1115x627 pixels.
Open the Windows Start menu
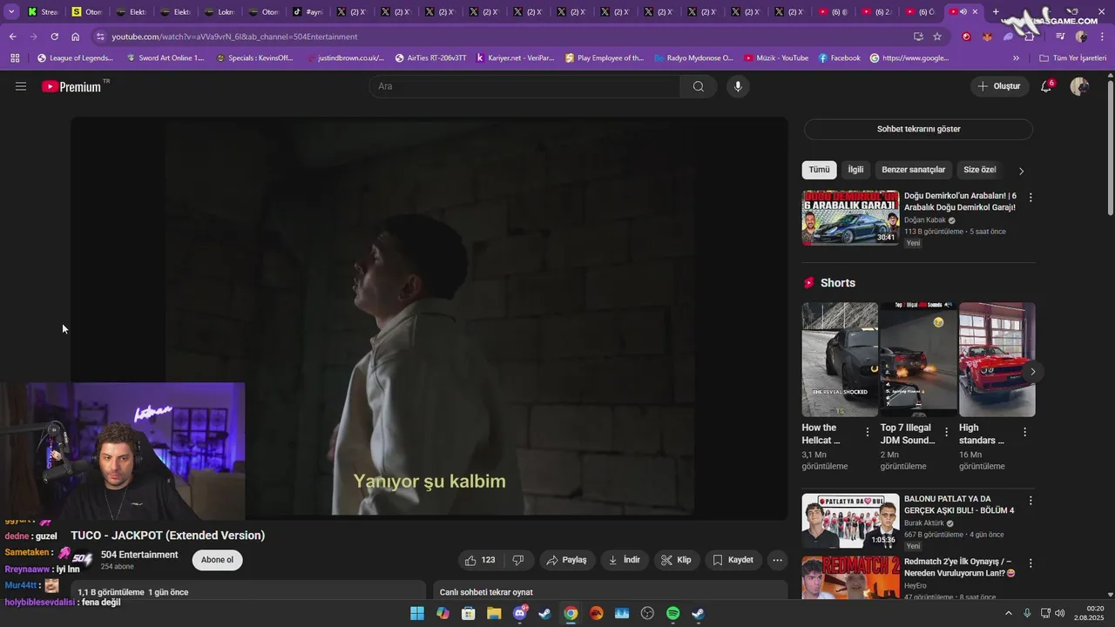417,613
